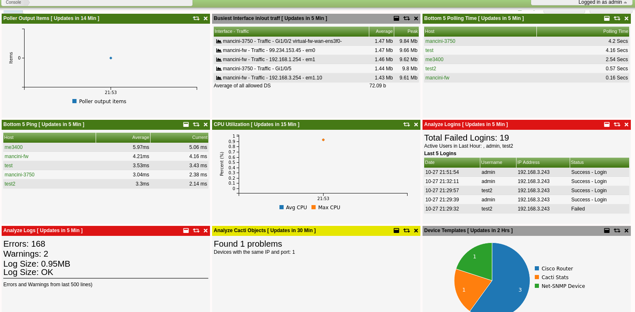Open mancini-3750 host in Polling Time table
The height and width of the screenshot is (312, 635).
440,41
